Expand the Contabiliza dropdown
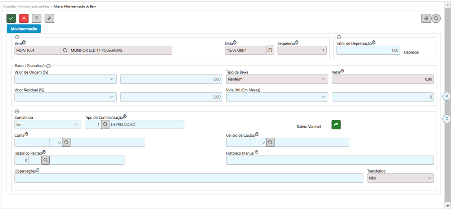The image size is (451, 210). click(48, 124)
